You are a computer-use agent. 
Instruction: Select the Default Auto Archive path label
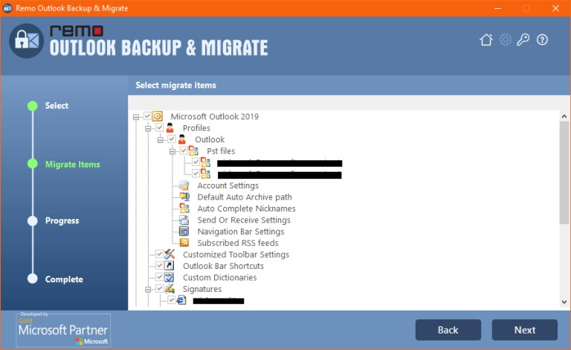245,197
